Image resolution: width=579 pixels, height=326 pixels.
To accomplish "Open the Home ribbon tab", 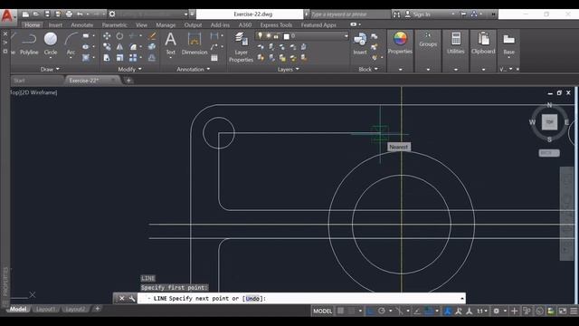I will pos(33,24).
